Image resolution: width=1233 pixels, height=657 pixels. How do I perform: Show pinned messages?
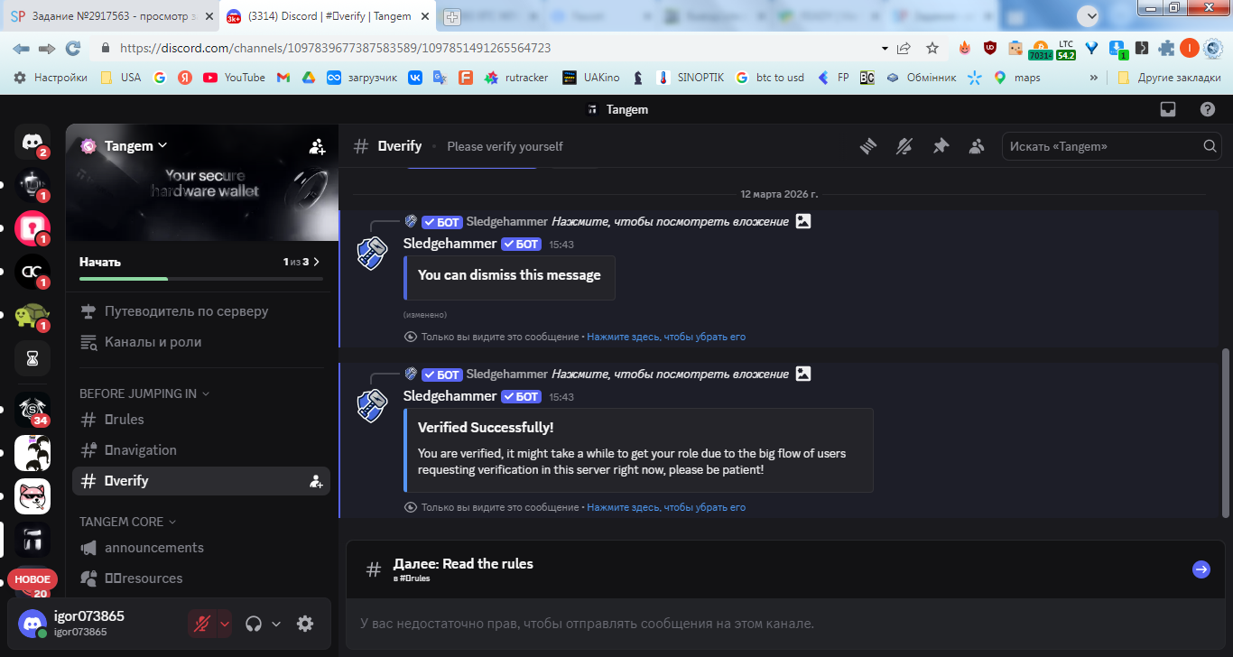point(941,146)
